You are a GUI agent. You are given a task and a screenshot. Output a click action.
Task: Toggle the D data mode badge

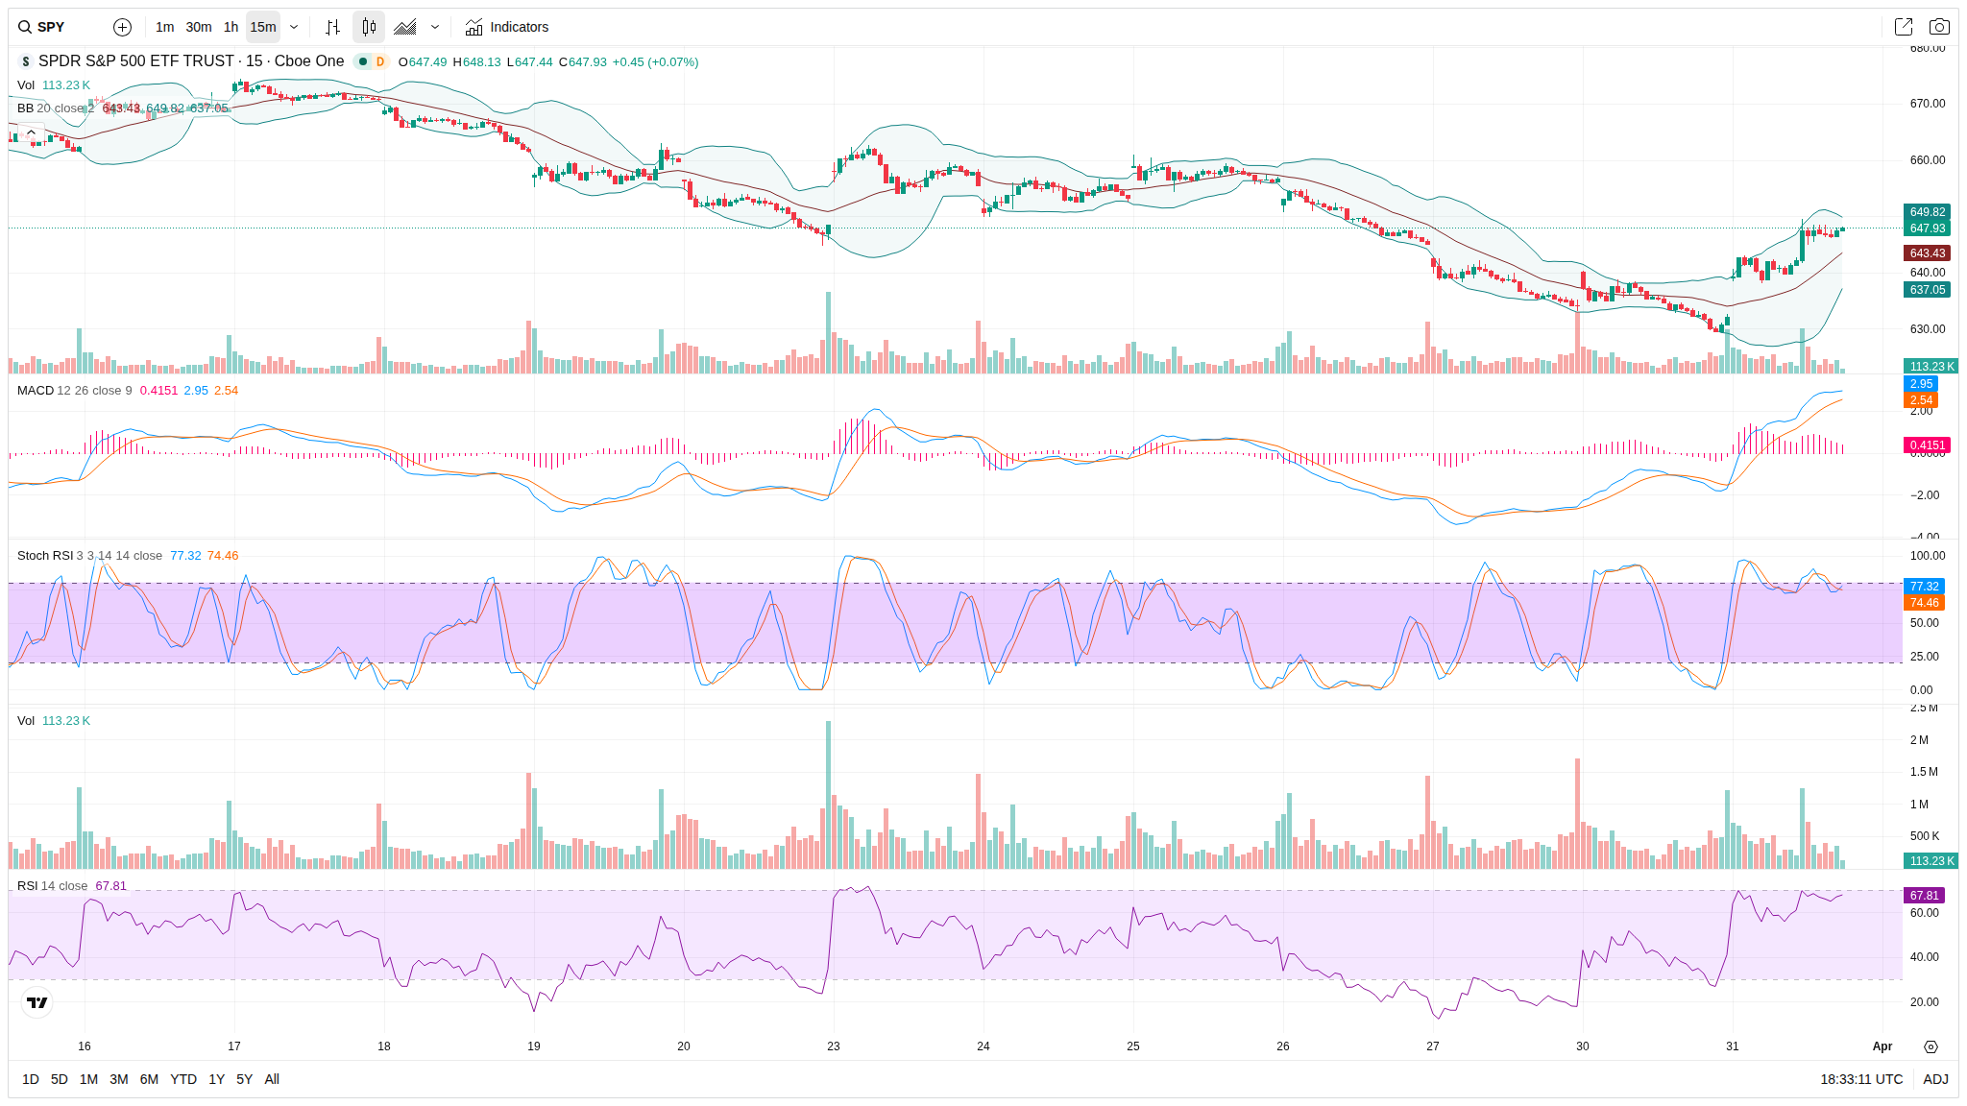pyautogui.click(x=380, y=61)
